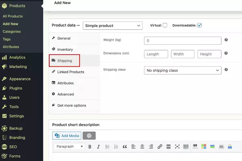Image resolution: width=242 pixels, height=161 pixels.
Task: Create a bulleted list
Action: pos(107,147)
